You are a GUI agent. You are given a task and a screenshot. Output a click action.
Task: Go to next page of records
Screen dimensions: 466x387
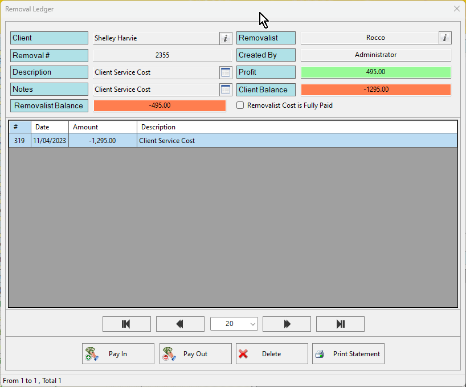click(287, 324)
